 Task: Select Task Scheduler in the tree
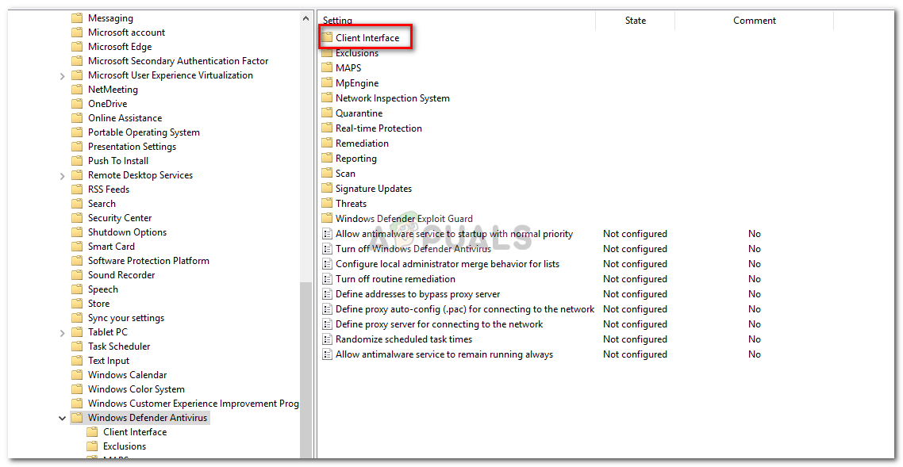coord(119,346)
